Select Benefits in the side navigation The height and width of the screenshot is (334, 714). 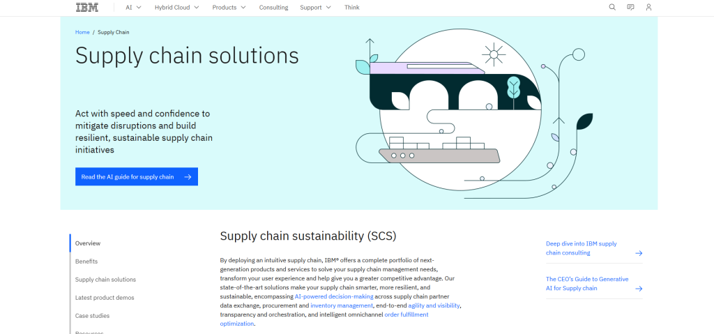click(x=86, y=261)
